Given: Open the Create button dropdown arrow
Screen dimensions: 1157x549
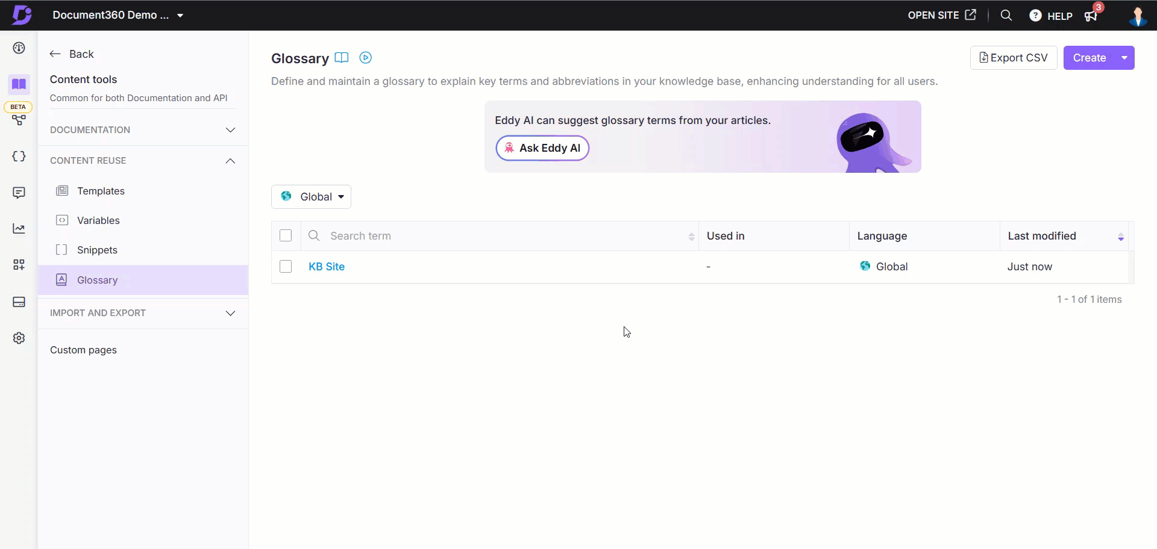Looking at the screenshot, I should click(1124, 58).
